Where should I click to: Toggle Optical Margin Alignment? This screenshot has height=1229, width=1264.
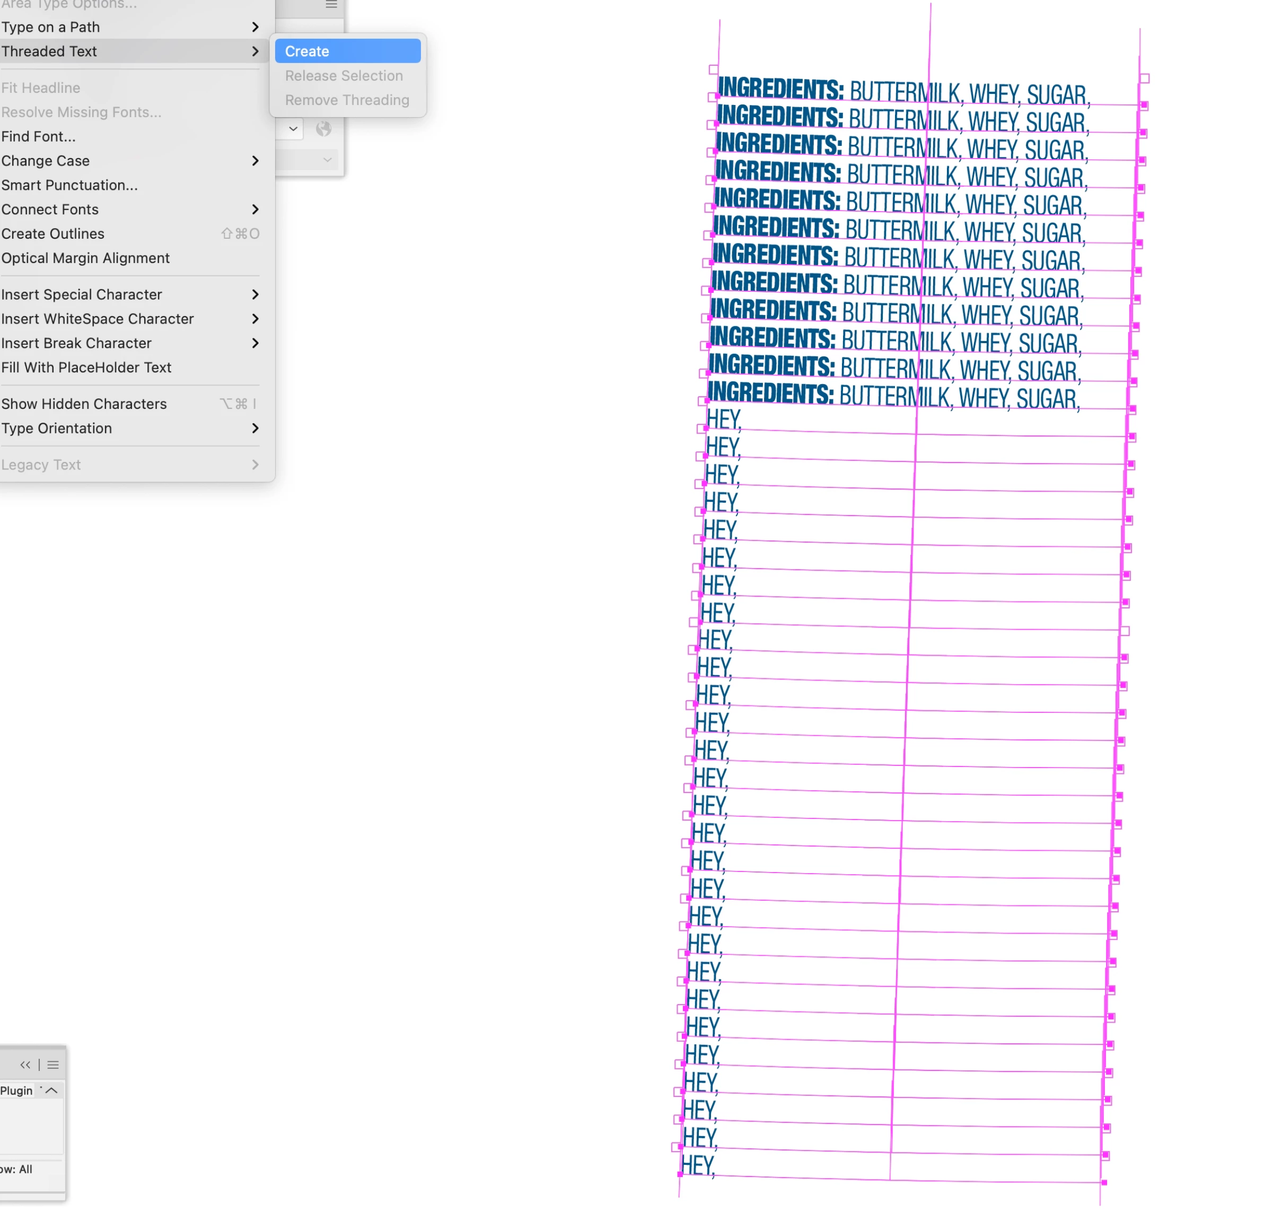click(86, 258)
